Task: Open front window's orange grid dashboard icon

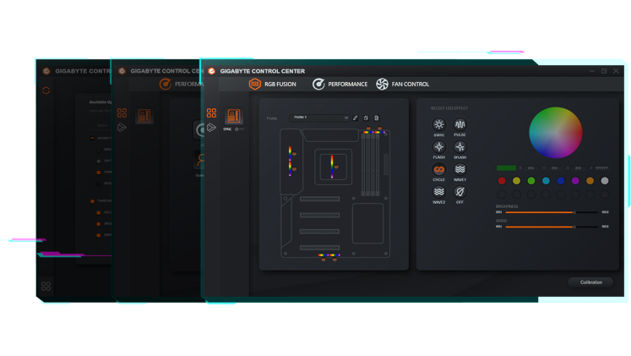Action: click(x=211, y=112)
